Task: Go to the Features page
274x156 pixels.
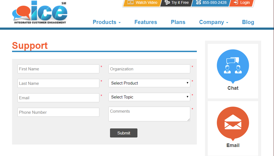Action: pyautogui.click(x=146, y=22)
